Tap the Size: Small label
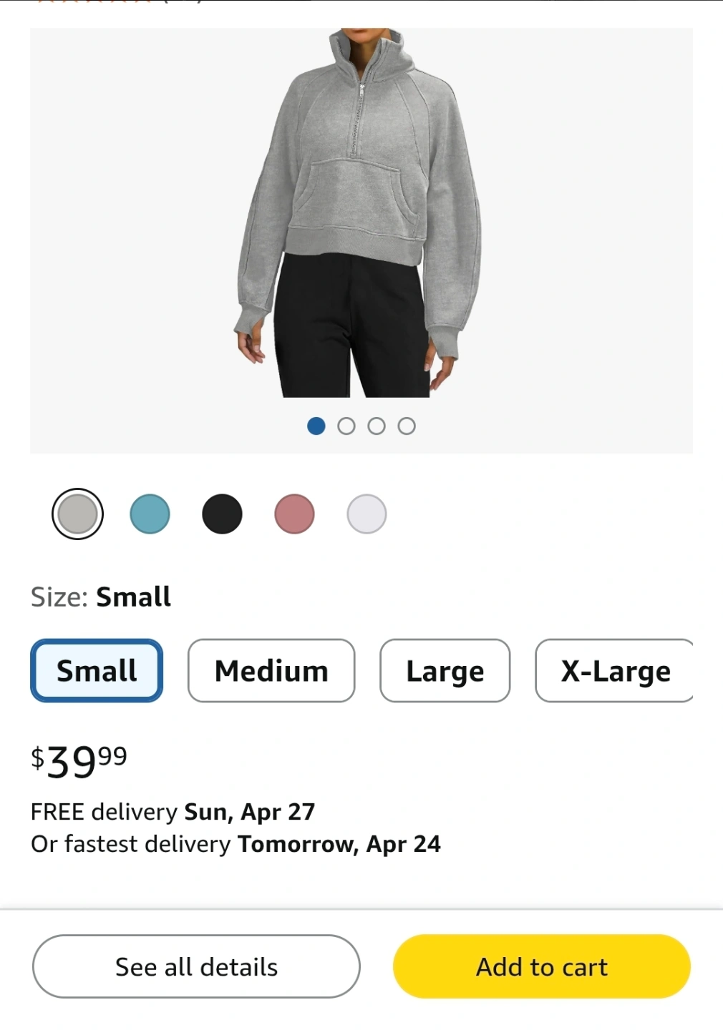This screenshot has width=723, height=1030. [101, 597]
